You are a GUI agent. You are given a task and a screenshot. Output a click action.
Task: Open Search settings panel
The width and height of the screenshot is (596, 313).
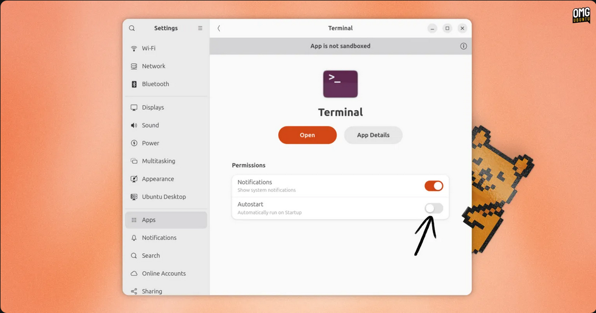click(x=166, y=256)
